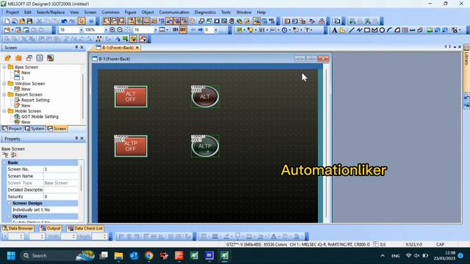The width and height of the screenshot is (470, 264).
Task: Select the Circle drawing tool
Action: tap(382, 30)
